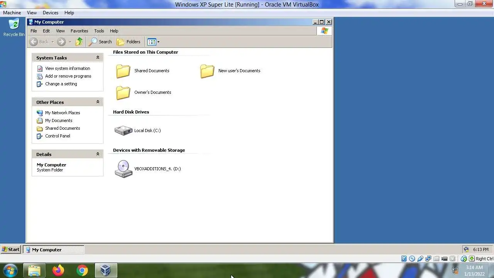The width and height of the screenshot is (494, 278).
Task: Launch Chrome from host taskbar
Action: click(82, 270)
